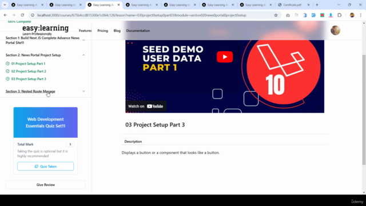Click the Give Review button

point(46,185)
